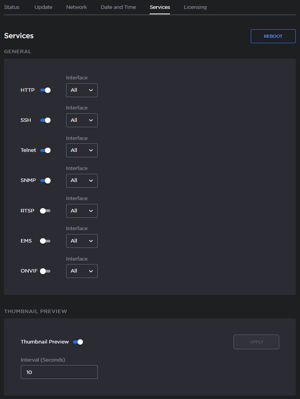Go to the Licensing tab
Image resolution: width=300 pixels, height=399 pixels.
pos(195,7)
